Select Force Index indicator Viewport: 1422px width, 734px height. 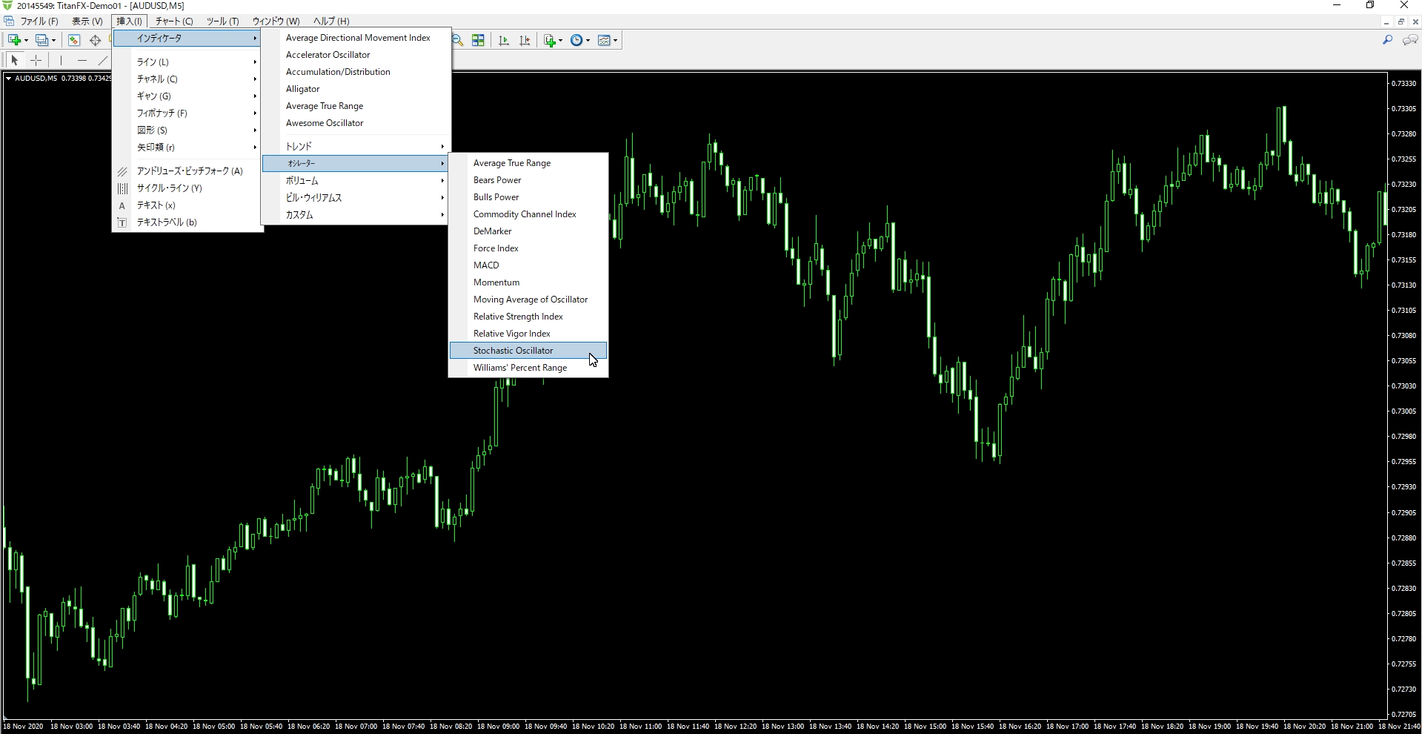click(x=528, y=248)
